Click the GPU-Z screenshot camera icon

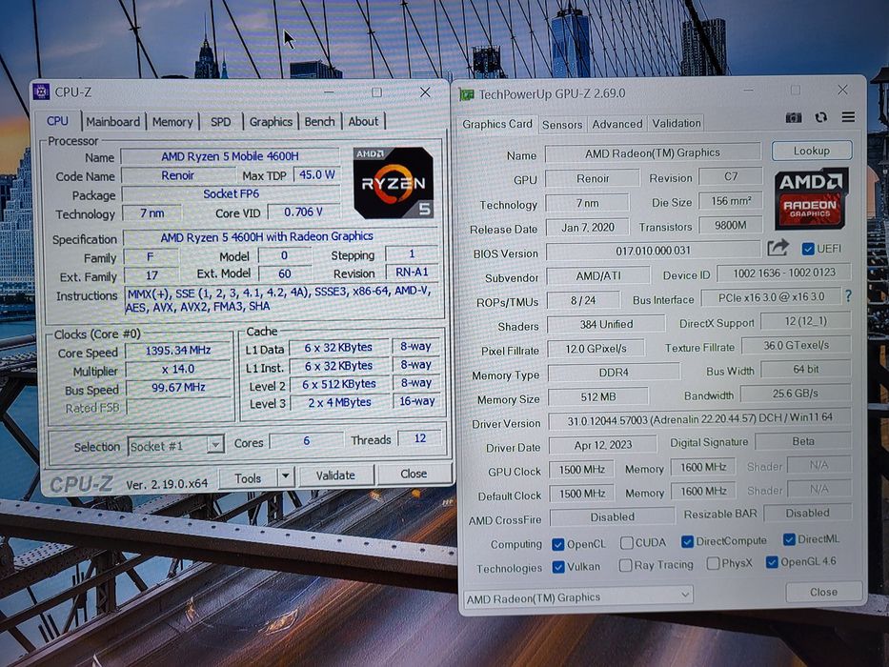pos(793,117)
